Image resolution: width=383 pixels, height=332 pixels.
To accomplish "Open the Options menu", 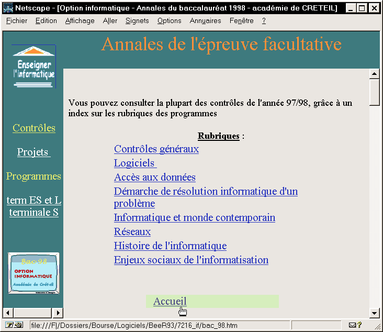I will [x=170, y=21].
